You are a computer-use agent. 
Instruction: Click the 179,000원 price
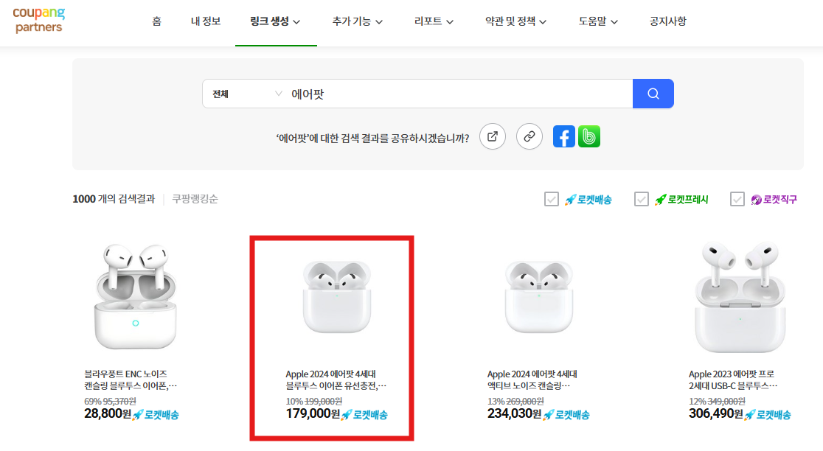(313, 413)
